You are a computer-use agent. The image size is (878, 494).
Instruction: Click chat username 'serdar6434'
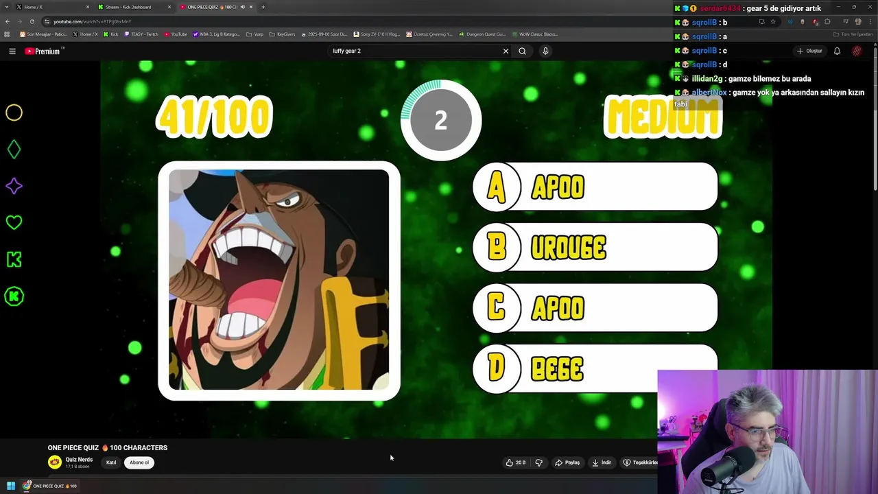(x=720, y=8)
